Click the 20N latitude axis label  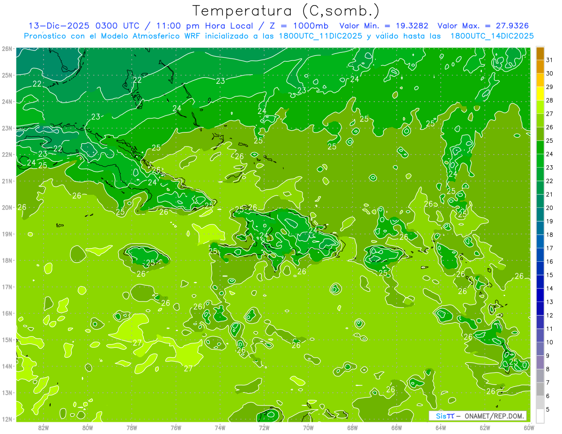[7, 207]
